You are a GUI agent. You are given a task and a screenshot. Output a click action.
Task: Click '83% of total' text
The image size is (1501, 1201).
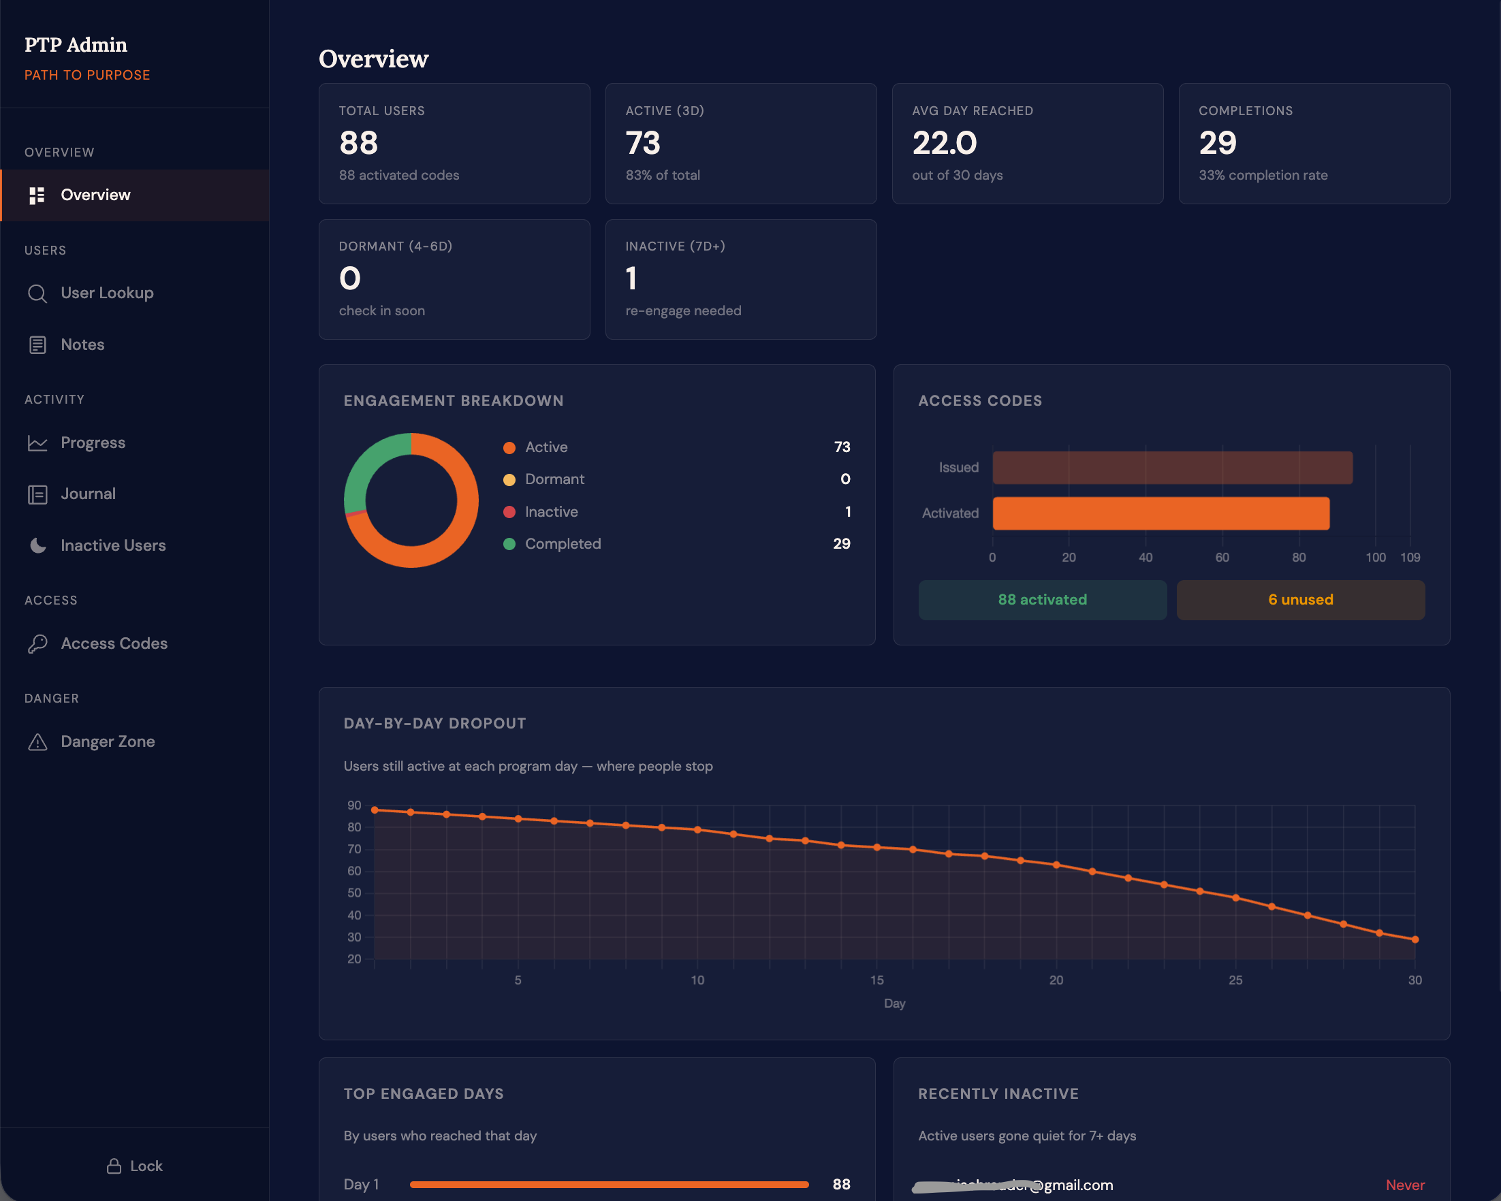(x=663, y=176)
